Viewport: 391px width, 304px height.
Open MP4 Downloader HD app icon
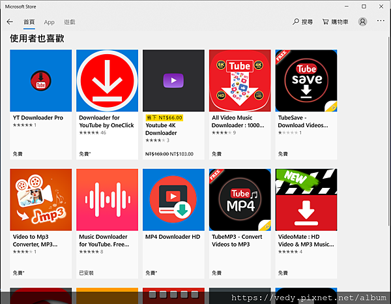[173, 200]
